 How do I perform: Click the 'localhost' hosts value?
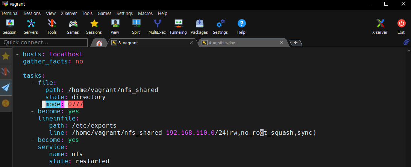click(x=66, y=54)
